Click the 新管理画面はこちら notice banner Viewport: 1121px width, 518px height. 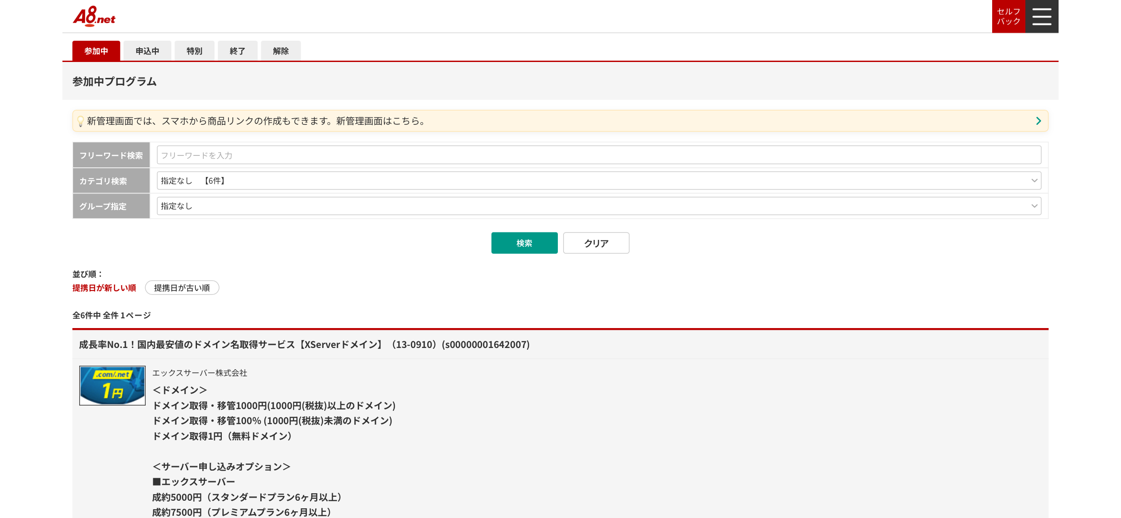560,121
